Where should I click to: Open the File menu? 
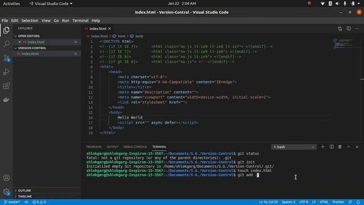pos(5,20)
